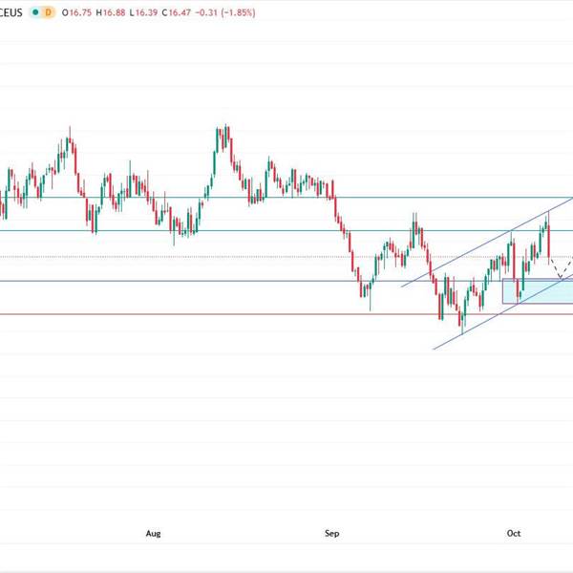The height and width of the screenshot is (573, 573).
Task: Click the CEUS symbol name
Action: 11,12
